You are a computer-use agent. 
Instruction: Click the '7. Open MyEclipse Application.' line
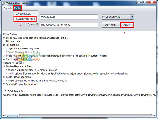(x=20, y=84)
